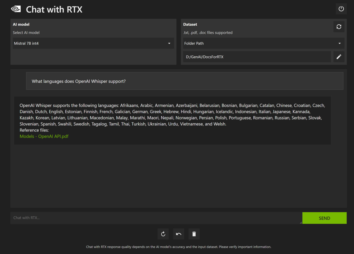354x254 pixels.
Task: Click the SEND button
Action: coord(324,218)
